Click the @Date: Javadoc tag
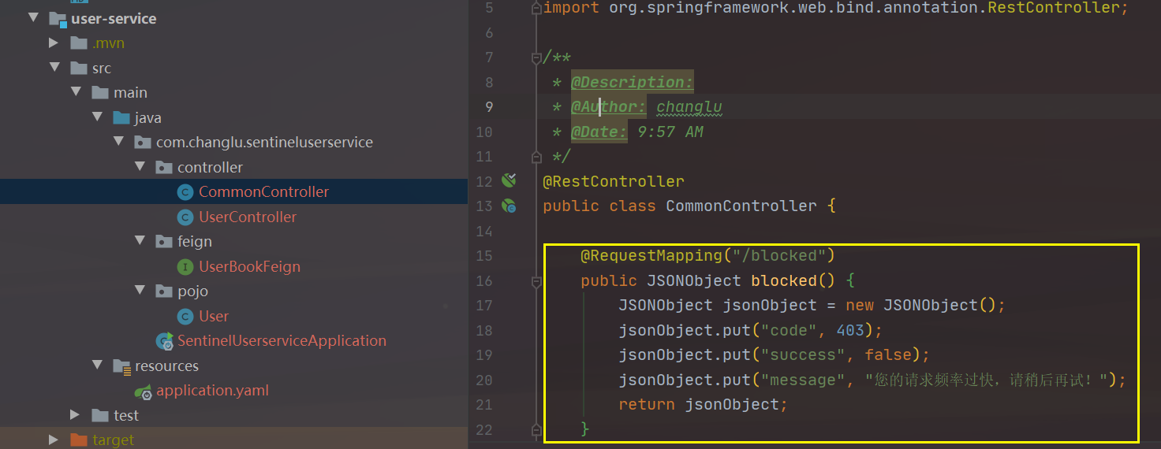 pos(599,132)
